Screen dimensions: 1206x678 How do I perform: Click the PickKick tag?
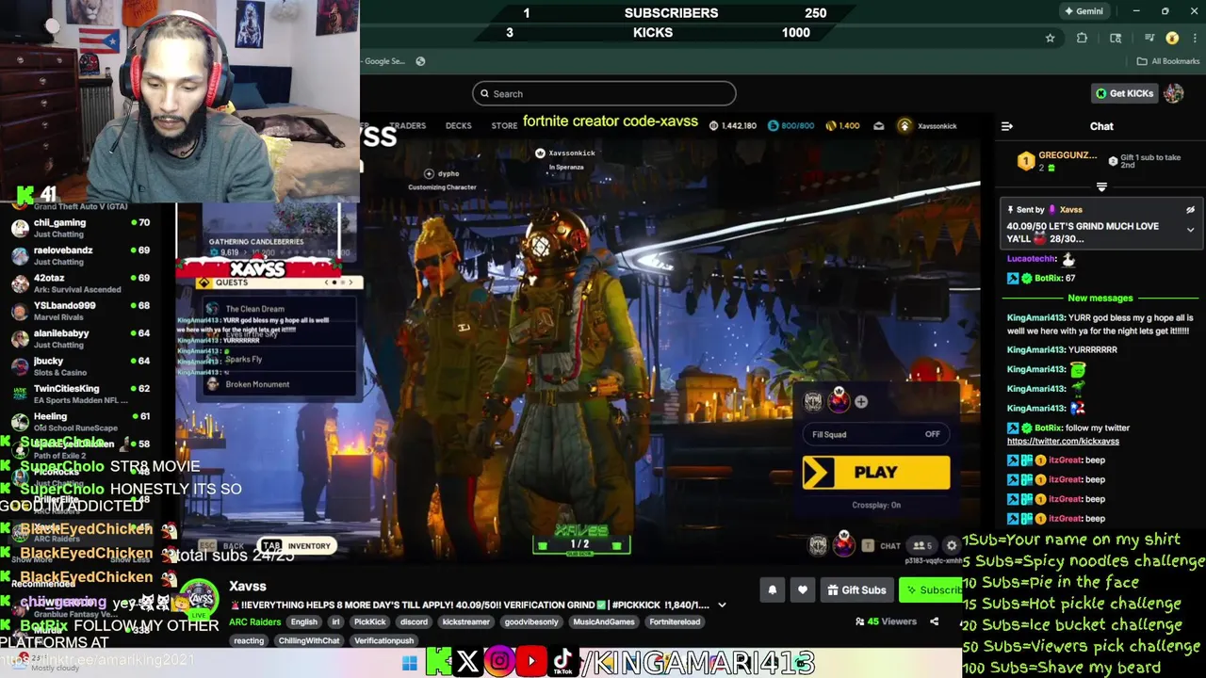click(x=369, y=621)
